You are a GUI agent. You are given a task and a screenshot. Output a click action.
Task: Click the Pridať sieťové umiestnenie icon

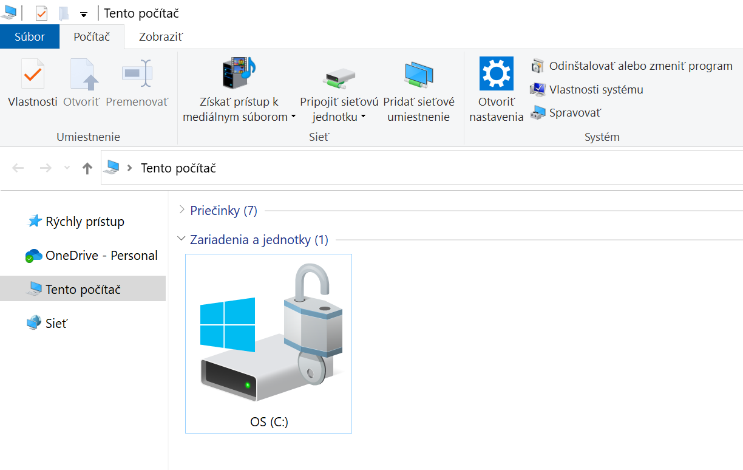coord(418,75)
